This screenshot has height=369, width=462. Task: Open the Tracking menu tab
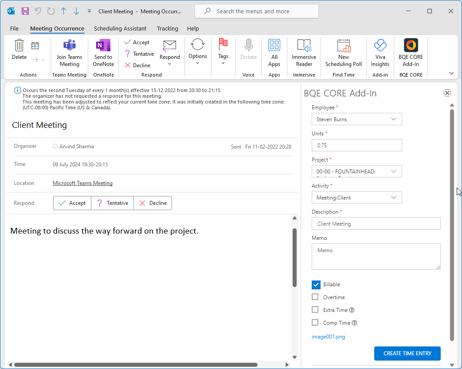click(x=167, y=28)
